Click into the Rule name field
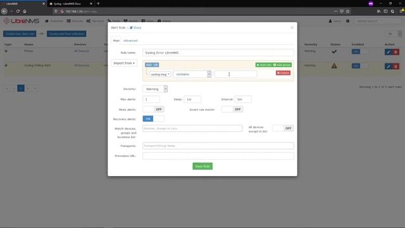This screenshot has height=228, width=405. (x=218, y=53)
